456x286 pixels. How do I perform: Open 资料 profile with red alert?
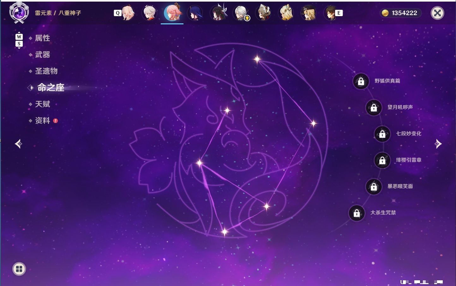pos(42,120)
